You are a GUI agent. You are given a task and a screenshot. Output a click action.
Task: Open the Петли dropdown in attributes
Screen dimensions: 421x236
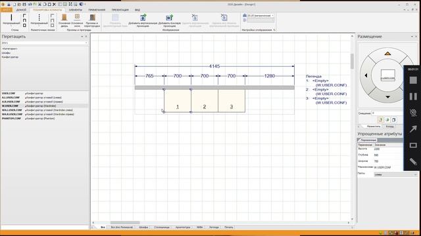coord(395,174)
